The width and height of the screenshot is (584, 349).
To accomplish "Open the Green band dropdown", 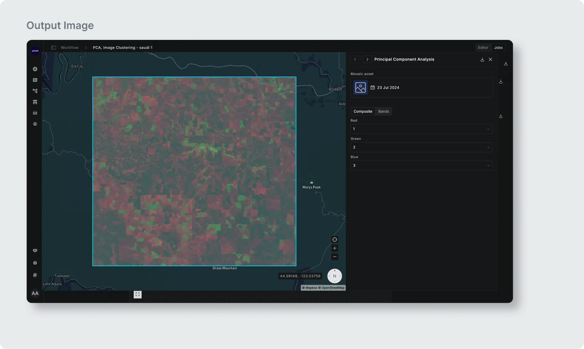I will (x=421, y=147).
